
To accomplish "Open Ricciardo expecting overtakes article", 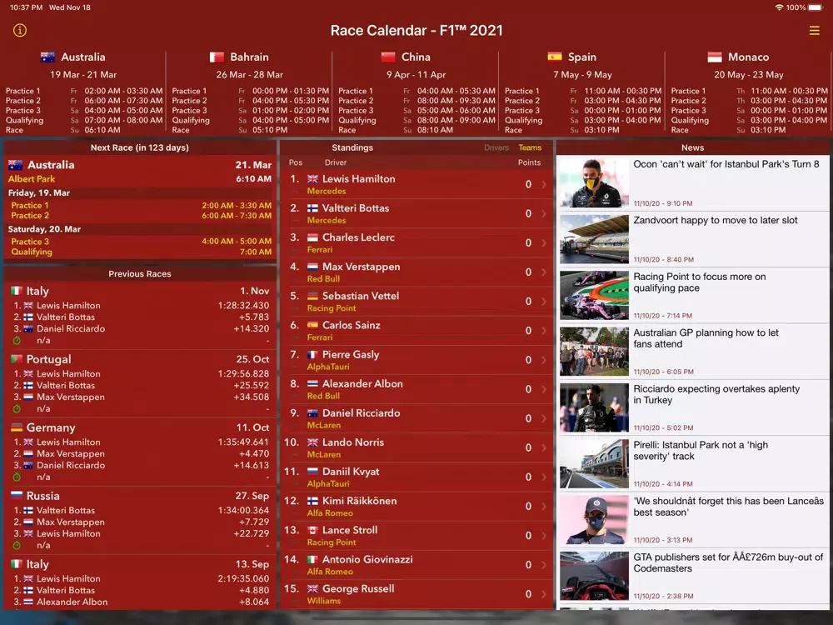I will (x=693, y=407).
